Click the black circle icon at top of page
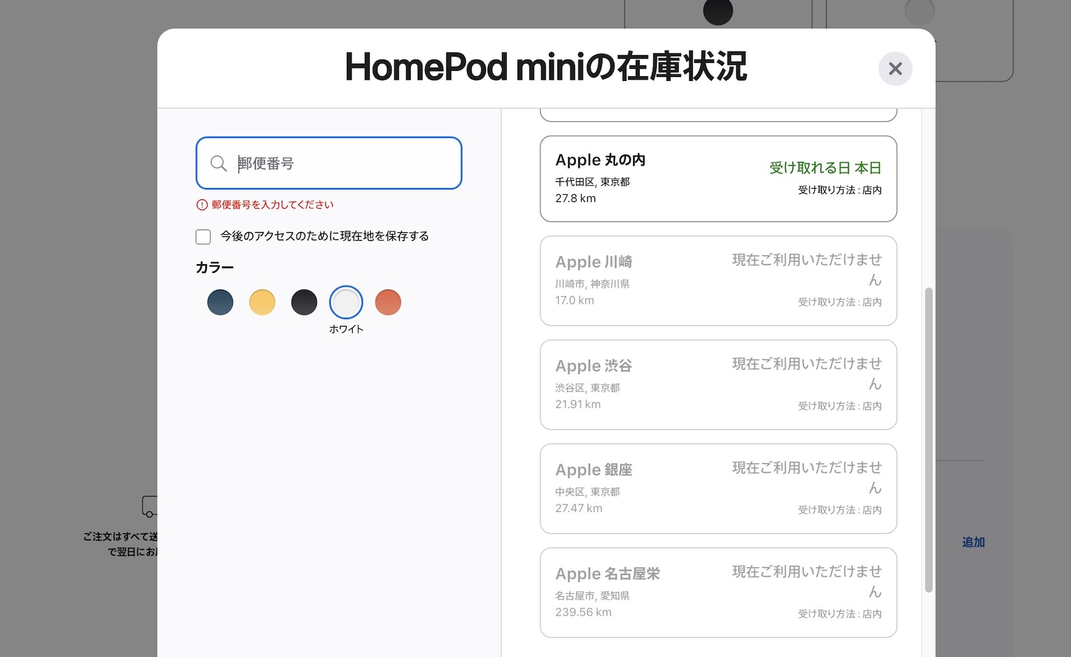The image size is (1071, 657). tap(718, 11)
